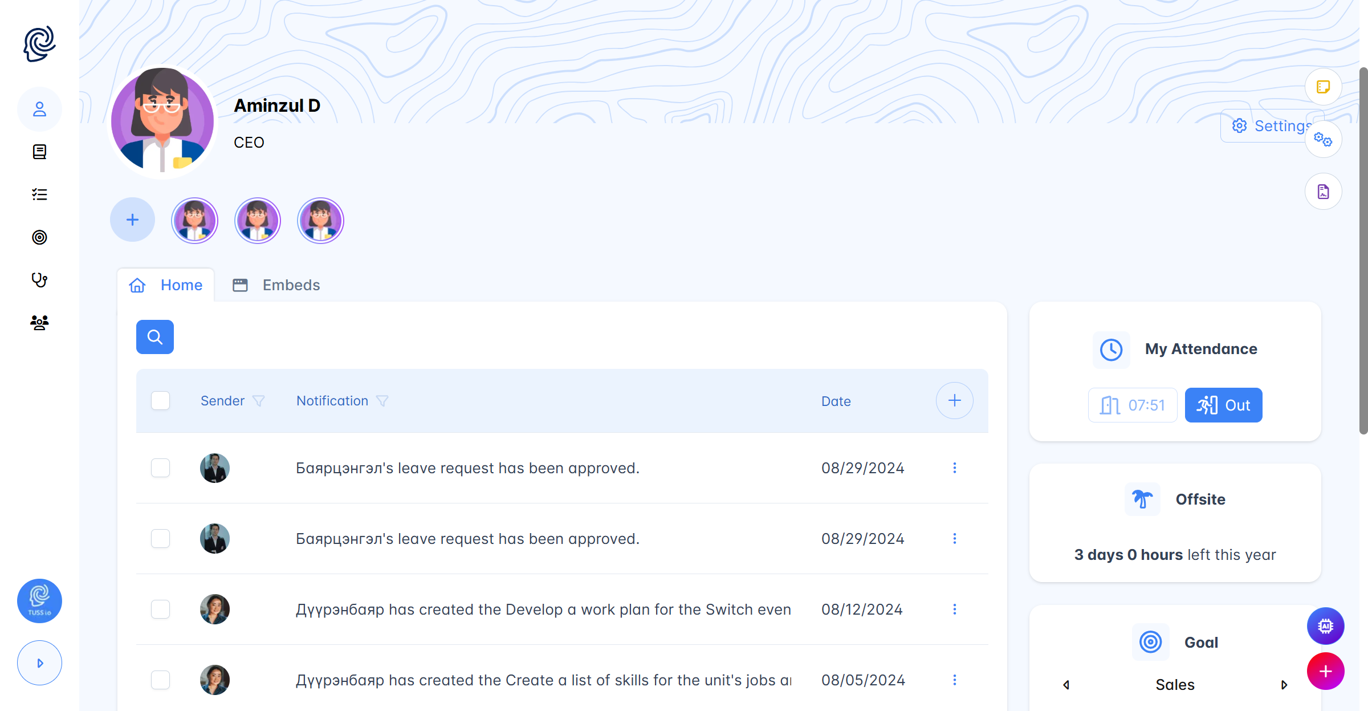Check the first leave request notification row
The height and width of the screenshot is (711, 1368).
click(161, 468)
